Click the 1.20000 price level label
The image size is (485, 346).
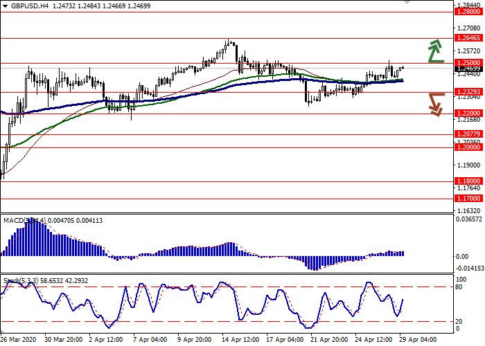click(469, 147)
